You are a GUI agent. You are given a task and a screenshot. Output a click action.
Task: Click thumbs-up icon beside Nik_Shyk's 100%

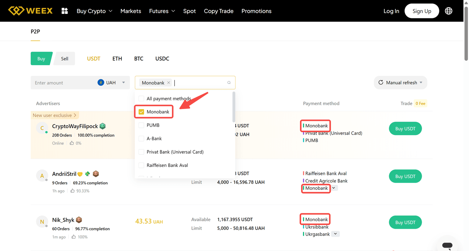coord(73,237)
